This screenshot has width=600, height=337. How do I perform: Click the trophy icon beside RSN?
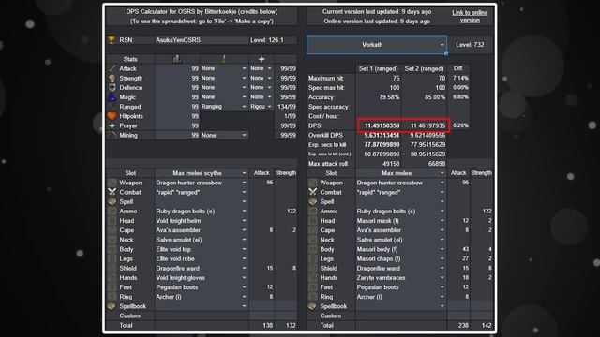point(112,39)
